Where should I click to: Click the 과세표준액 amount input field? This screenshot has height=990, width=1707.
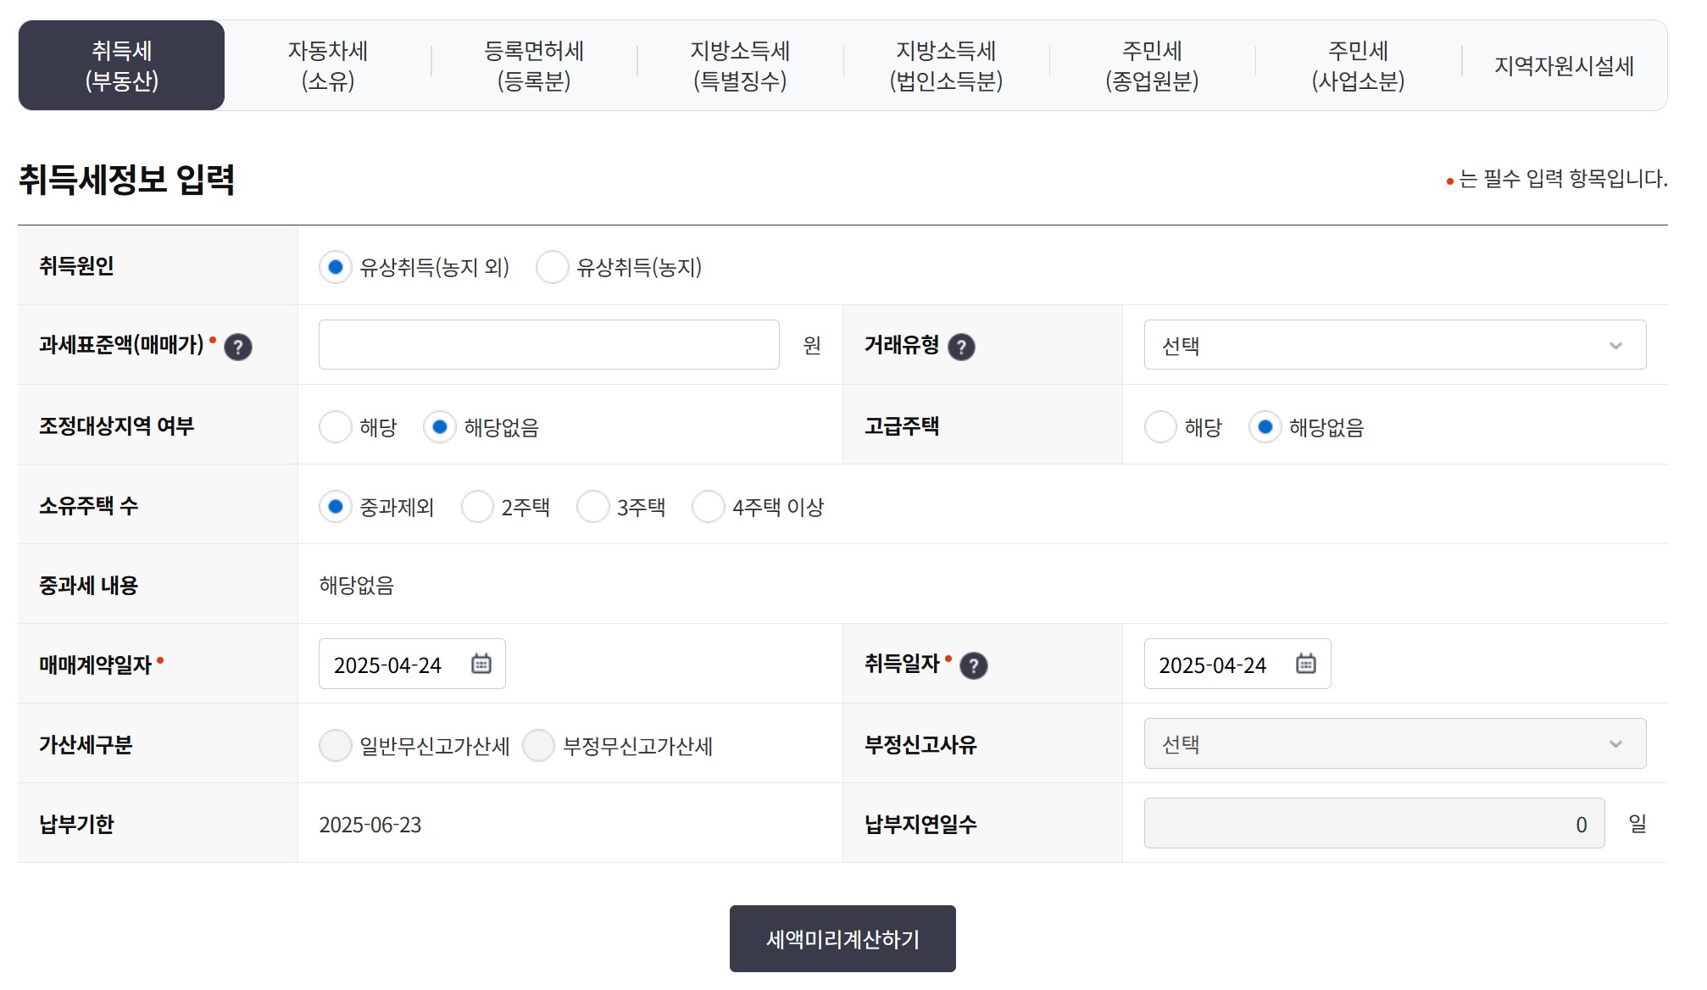pyautogui.click(x=548, y=345)
